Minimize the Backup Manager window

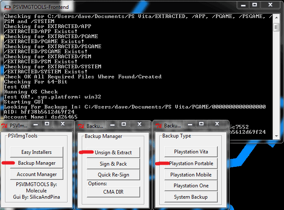pos(112,124)
